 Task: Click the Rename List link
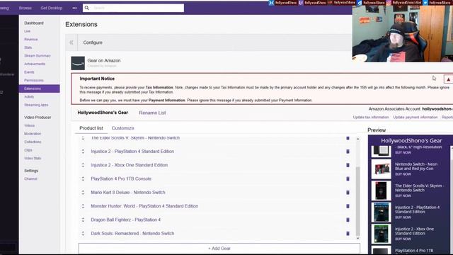tap(152, 113)
